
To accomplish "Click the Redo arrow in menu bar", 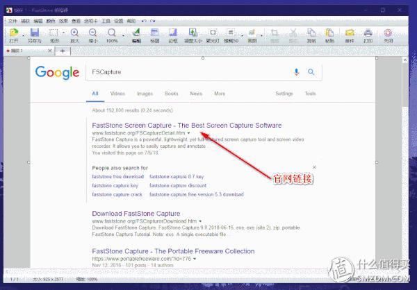I will pos(152,21).
